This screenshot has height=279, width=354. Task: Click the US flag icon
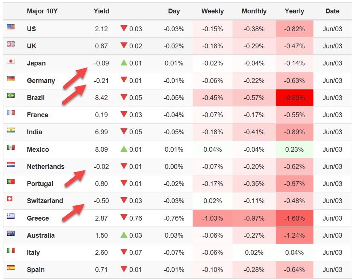coord(11,27)
